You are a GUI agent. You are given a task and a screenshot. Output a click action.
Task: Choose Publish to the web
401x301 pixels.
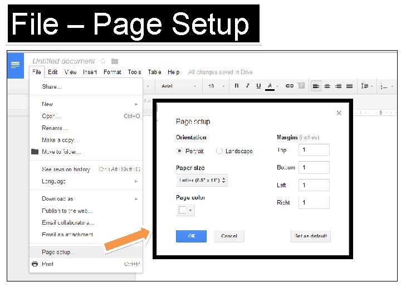pos(86,211)
